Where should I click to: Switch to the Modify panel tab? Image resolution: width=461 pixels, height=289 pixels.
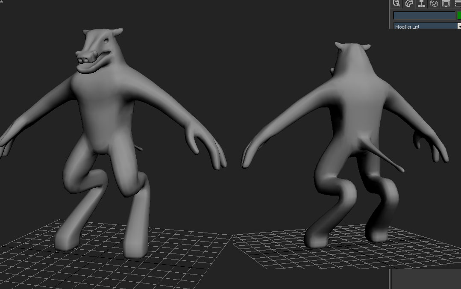pos(409,3)
